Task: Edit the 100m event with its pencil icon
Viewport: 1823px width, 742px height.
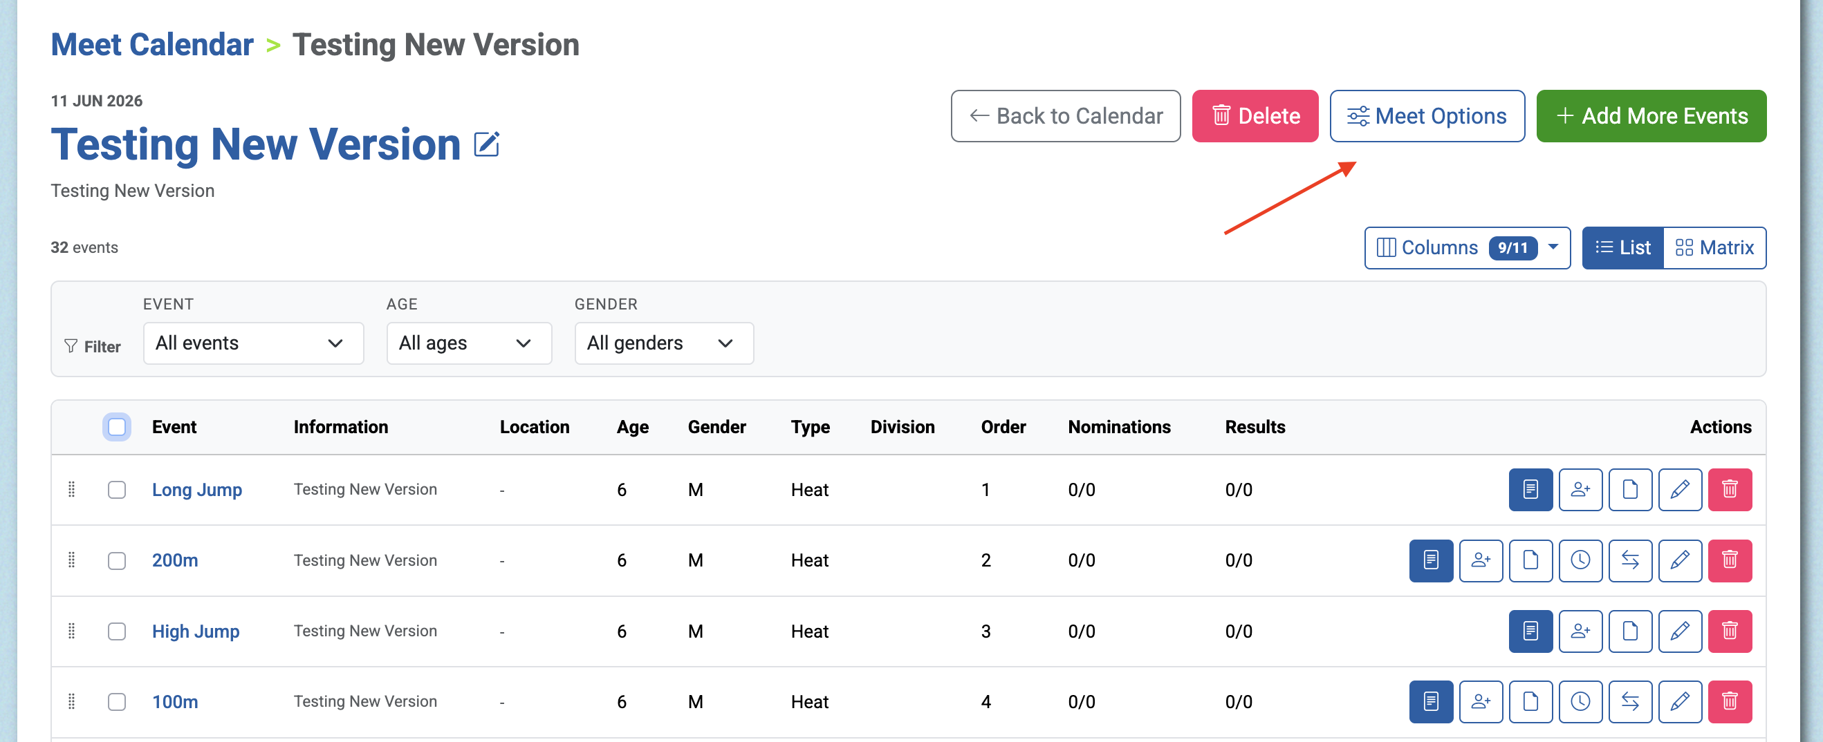Action: click(1680, 702)
